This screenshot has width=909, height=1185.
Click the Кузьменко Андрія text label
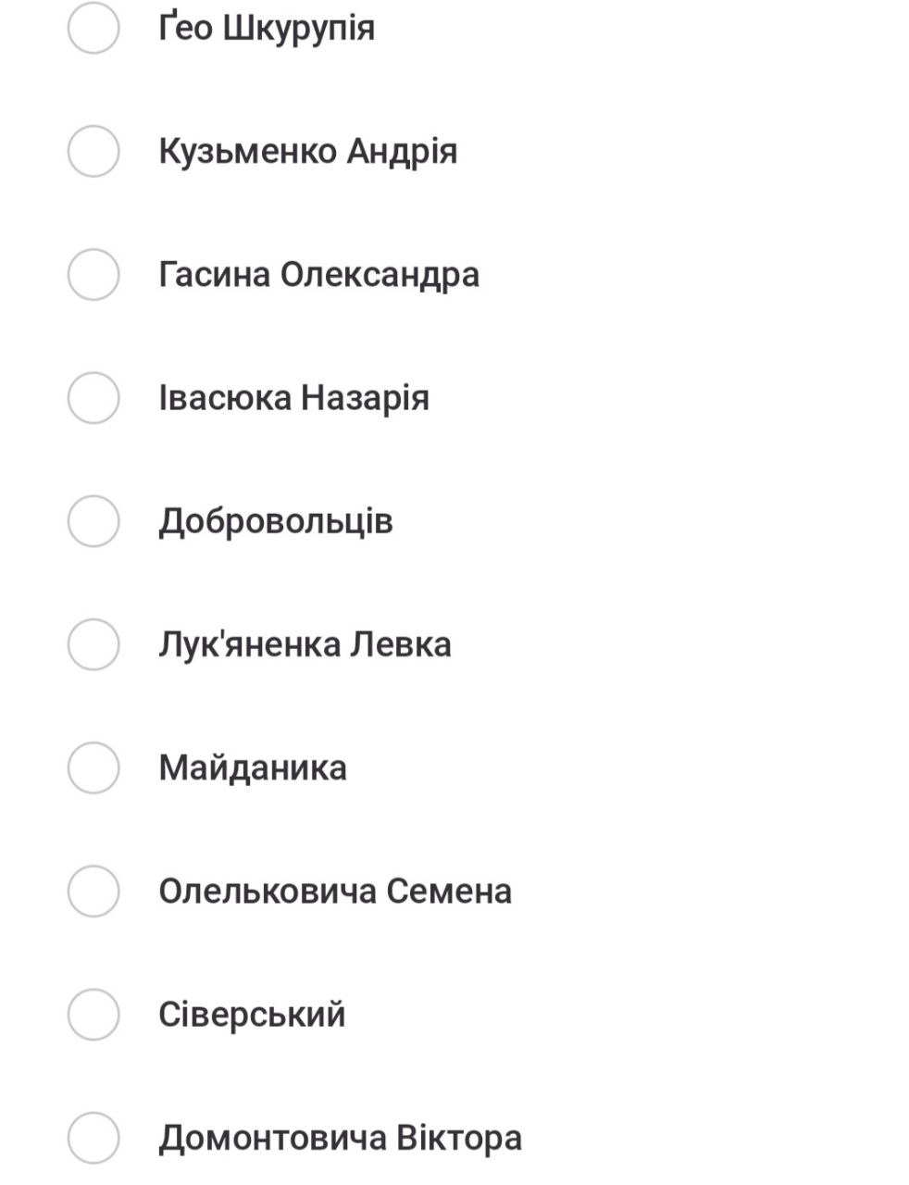pos(307,151)
